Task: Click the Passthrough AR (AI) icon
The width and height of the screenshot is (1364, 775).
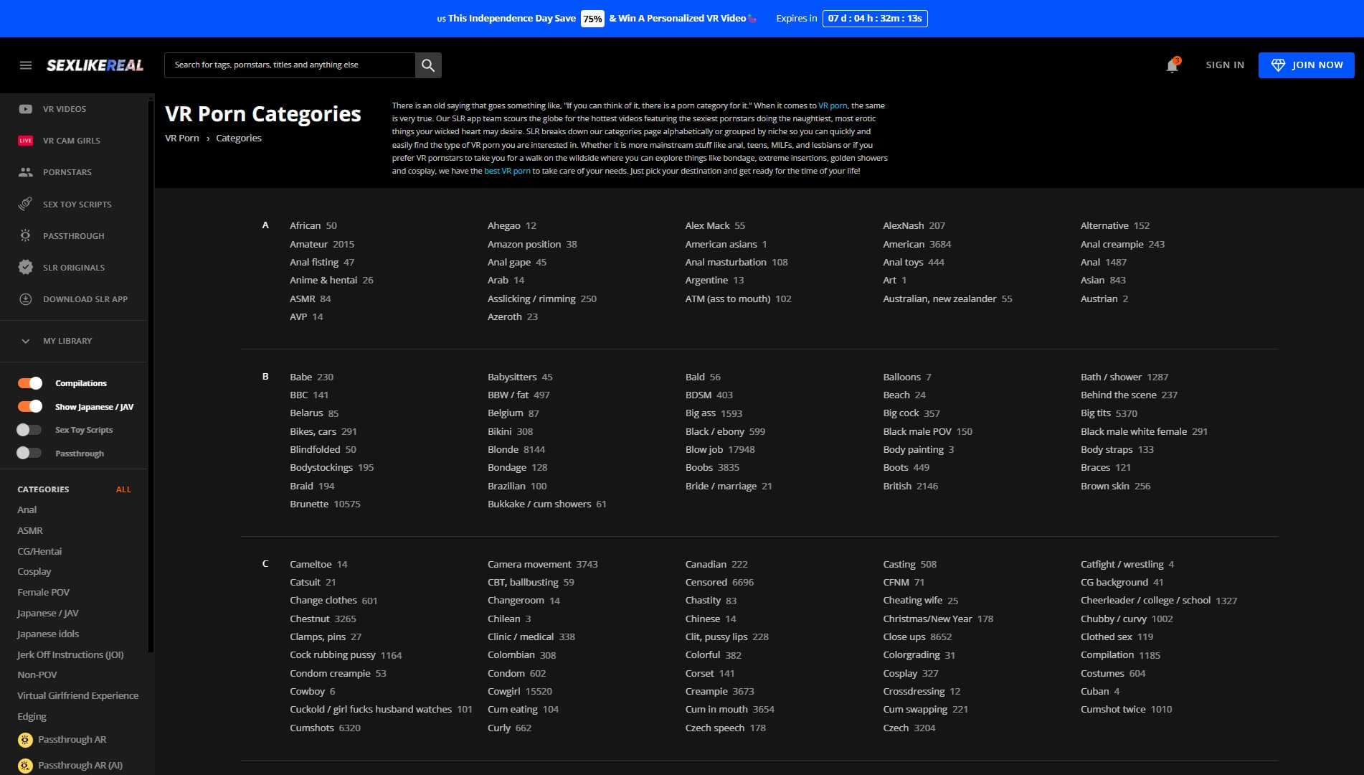Action: [25, 766]
